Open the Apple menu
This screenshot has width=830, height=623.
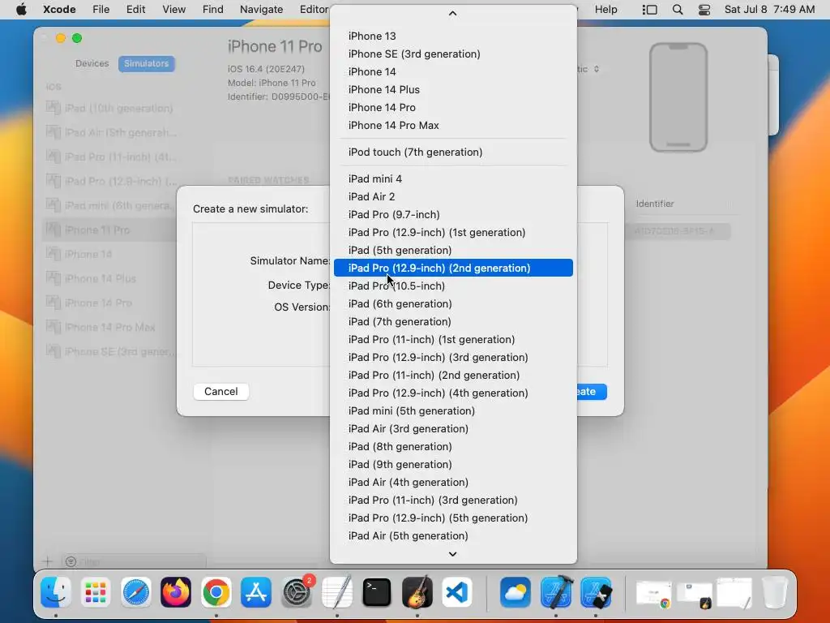(x=21, y=10)
